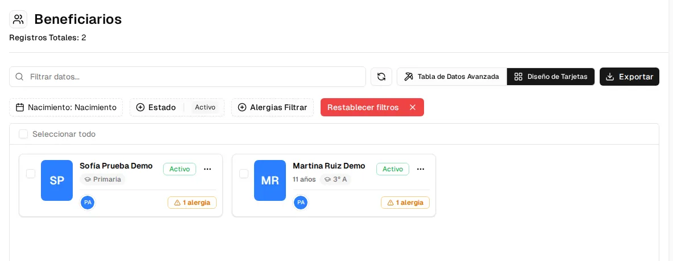
Task: Click the Activo badge on Martina Ruiz Demo card
Action: [x=393, y=169]
